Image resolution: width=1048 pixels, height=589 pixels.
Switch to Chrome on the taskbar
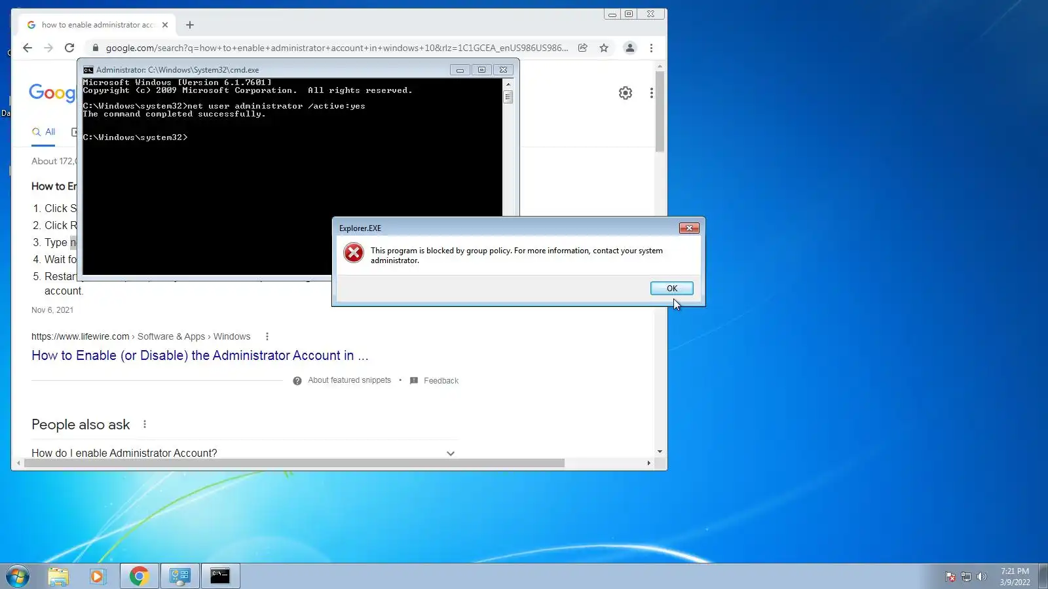(x=139, y=577)
